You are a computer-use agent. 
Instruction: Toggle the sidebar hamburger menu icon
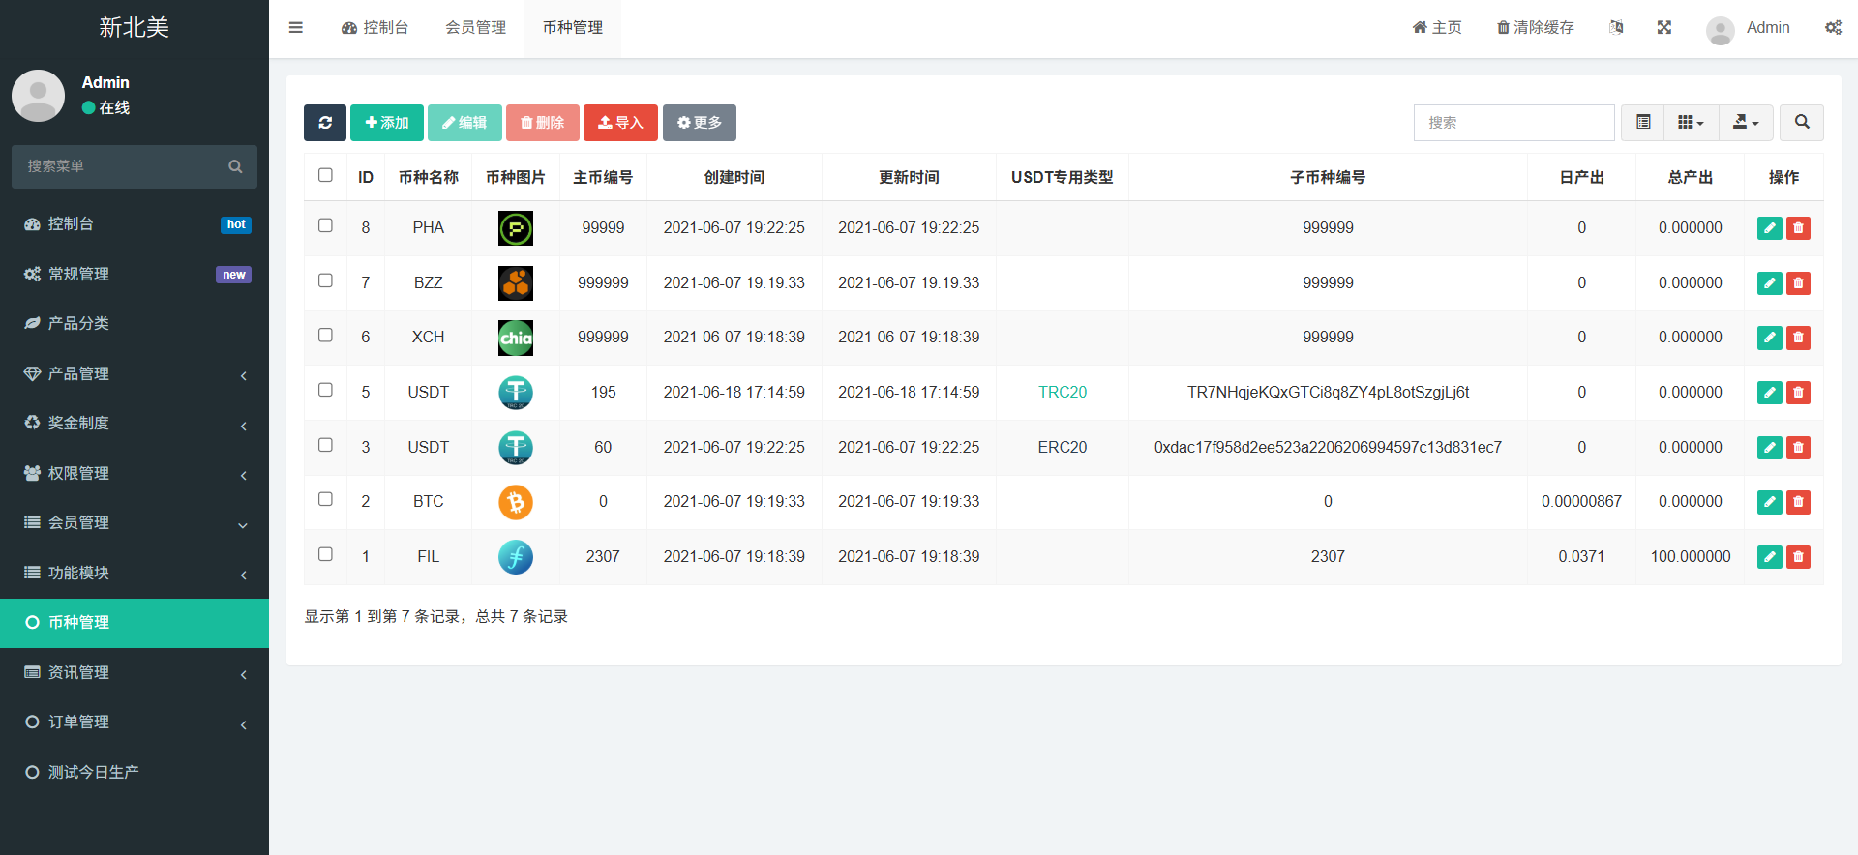[x=296, y=28]
